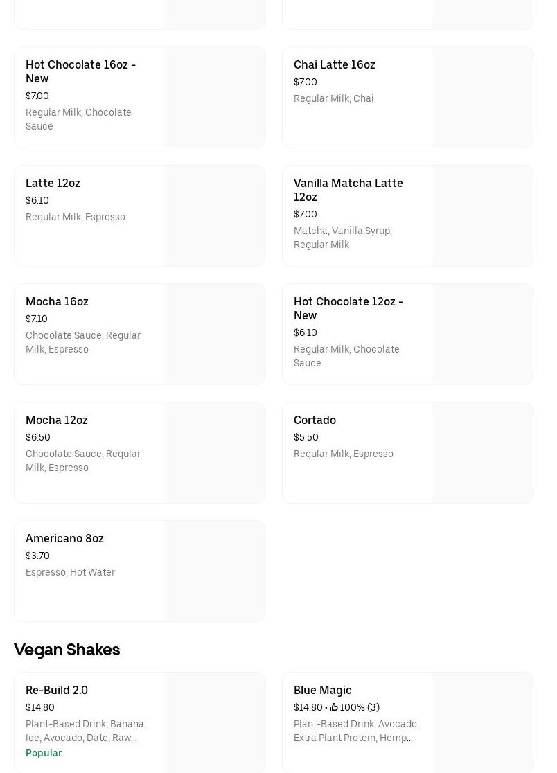Click the thumbs-up rating icon on Blue Magic
The height and width of the screenshot is (773, 557).
tap(334, 707)
